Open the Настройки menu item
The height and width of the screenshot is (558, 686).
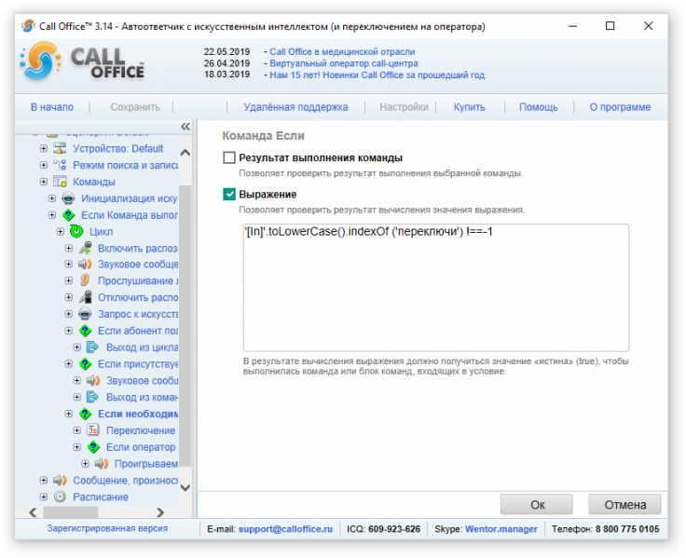(404, 107)
